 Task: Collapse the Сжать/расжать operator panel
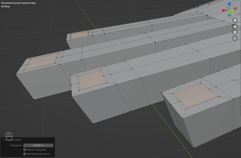click(x=3, y=140)
